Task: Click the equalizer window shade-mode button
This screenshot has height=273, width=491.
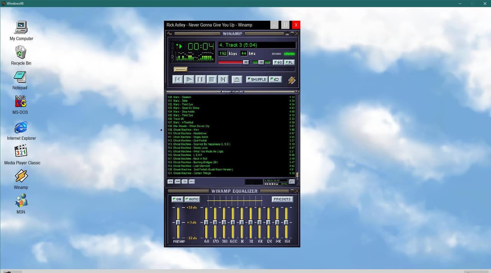Action: (292, 191)
